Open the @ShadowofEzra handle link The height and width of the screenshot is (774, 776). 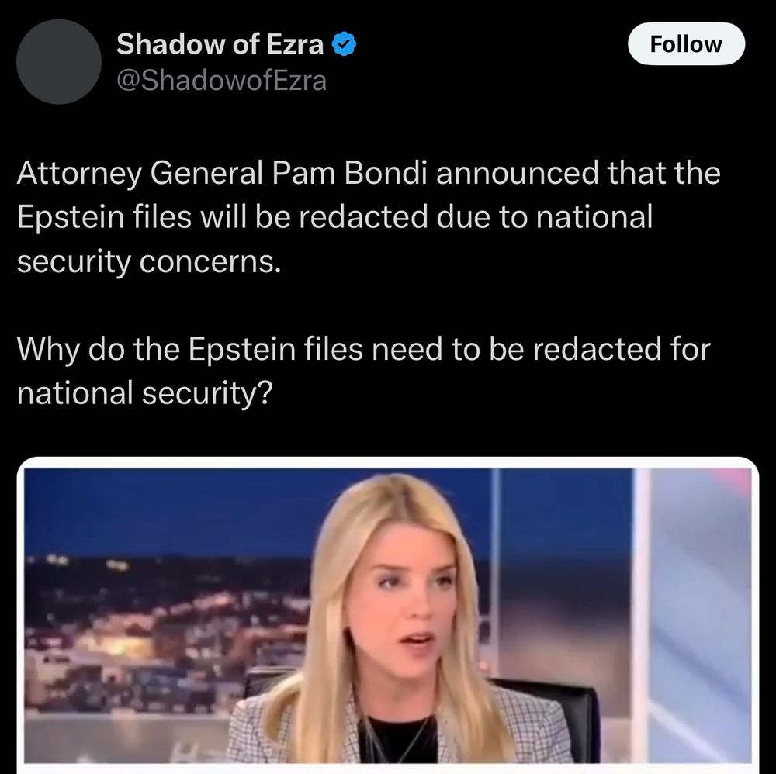221,81
